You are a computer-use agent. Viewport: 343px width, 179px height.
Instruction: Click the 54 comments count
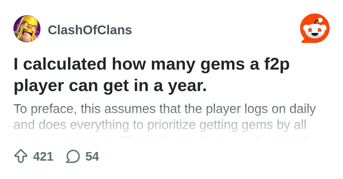[x=92, y=156]
